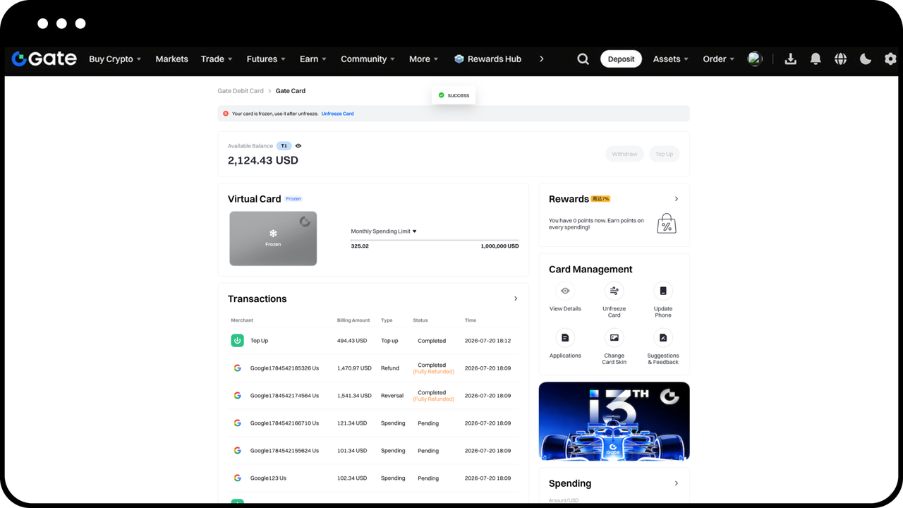Click Google icon for 101.34 USD spending
The width and height of the screenshot is (903, 508).
coord(237,450)
